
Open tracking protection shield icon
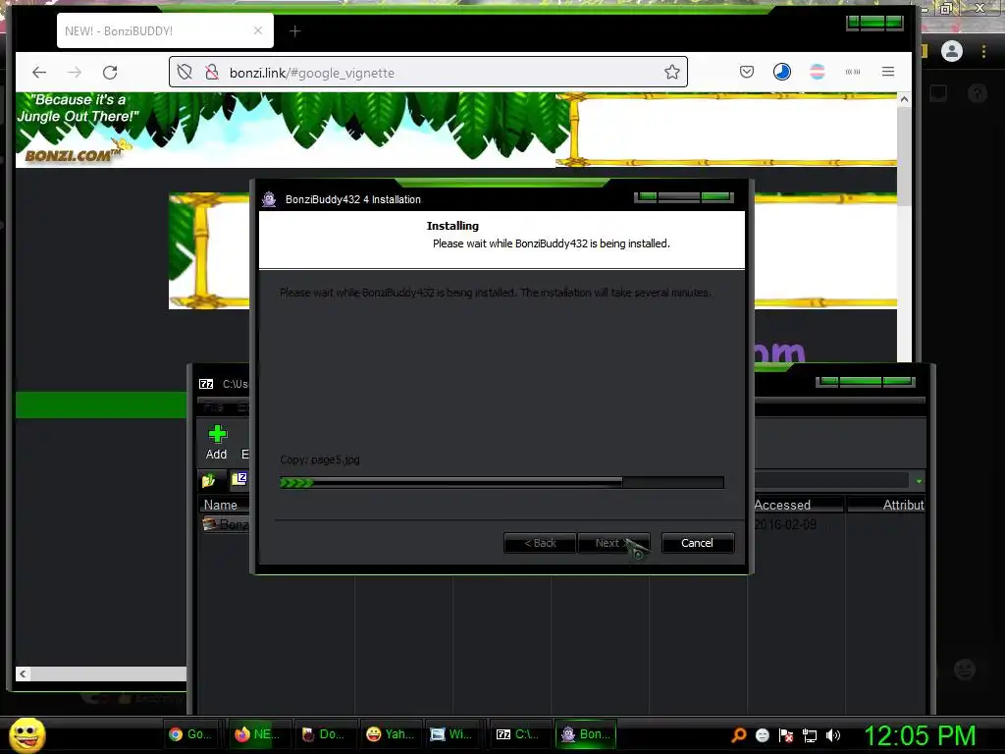click(x=185, y=72)
